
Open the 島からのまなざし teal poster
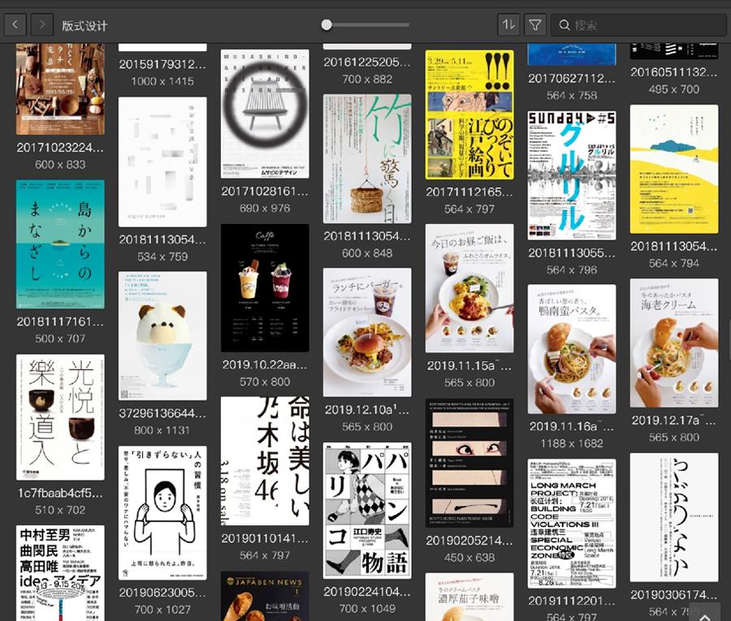tap(60, 243)
